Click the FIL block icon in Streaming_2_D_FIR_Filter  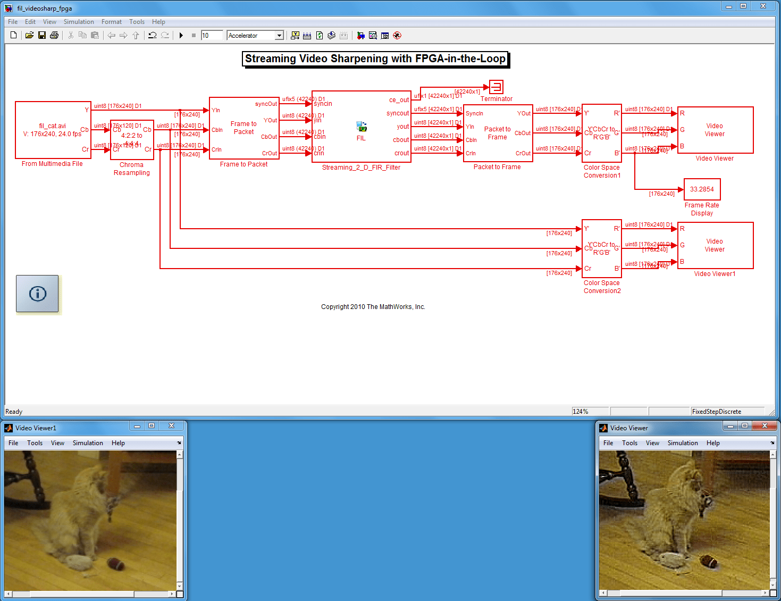click(x=362, y=127)
